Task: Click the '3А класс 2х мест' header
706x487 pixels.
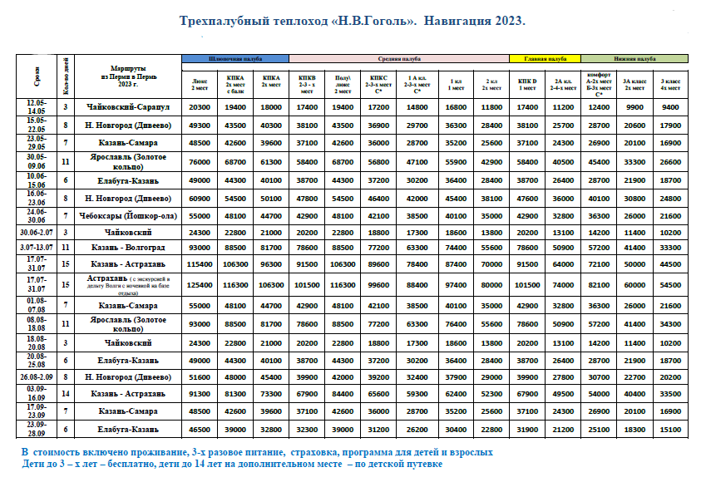Action: pos(634,85)
